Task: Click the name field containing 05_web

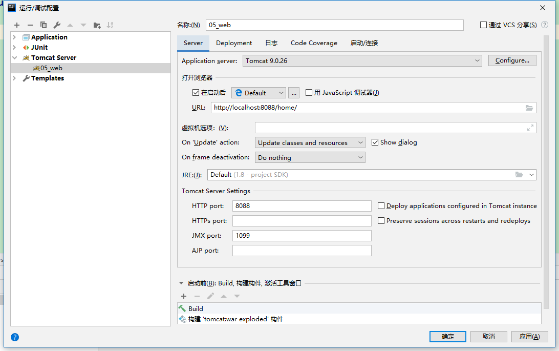Action: coord(335,25)
